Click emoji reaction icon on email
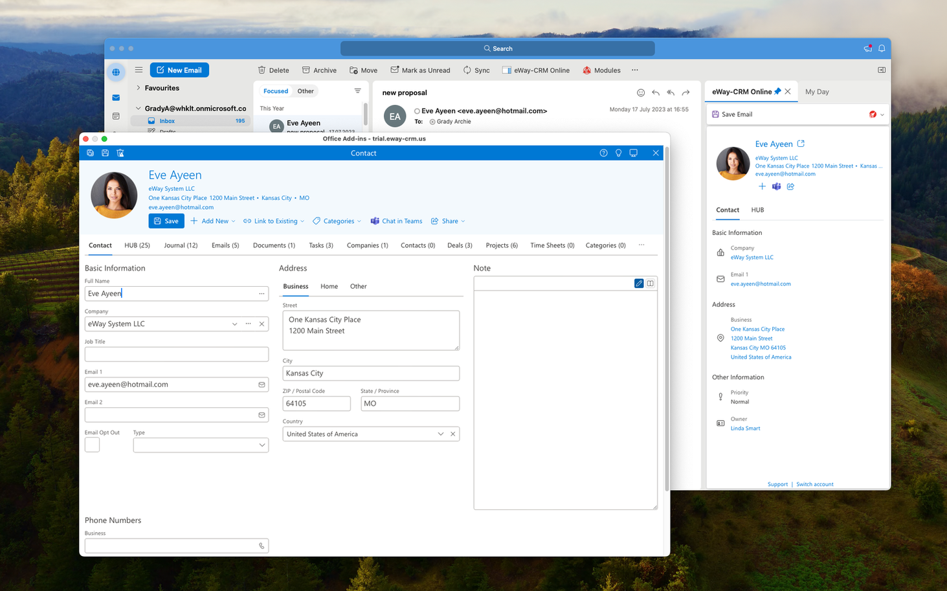 click(x=641, y=93)
